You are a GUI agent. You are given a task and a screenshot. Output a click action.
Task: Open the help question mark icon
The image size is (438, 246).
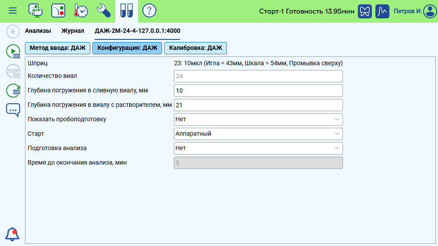tap(149, 11)
